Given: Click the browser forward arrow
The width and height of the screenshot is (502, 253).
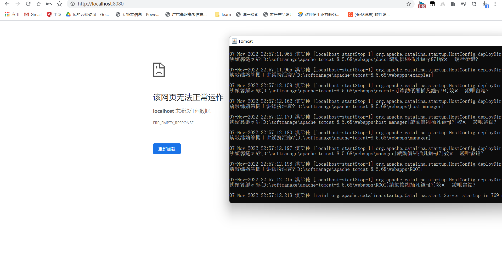Looking at the screenshot, I should (x=18, y=4).
